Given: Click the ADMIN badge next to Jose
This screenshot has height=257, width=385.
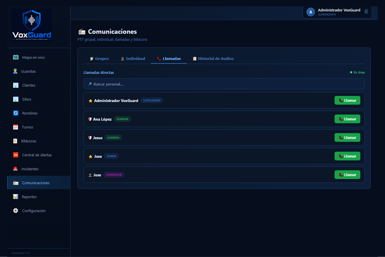Looking at the screenshot, I should tap(111, 156).
